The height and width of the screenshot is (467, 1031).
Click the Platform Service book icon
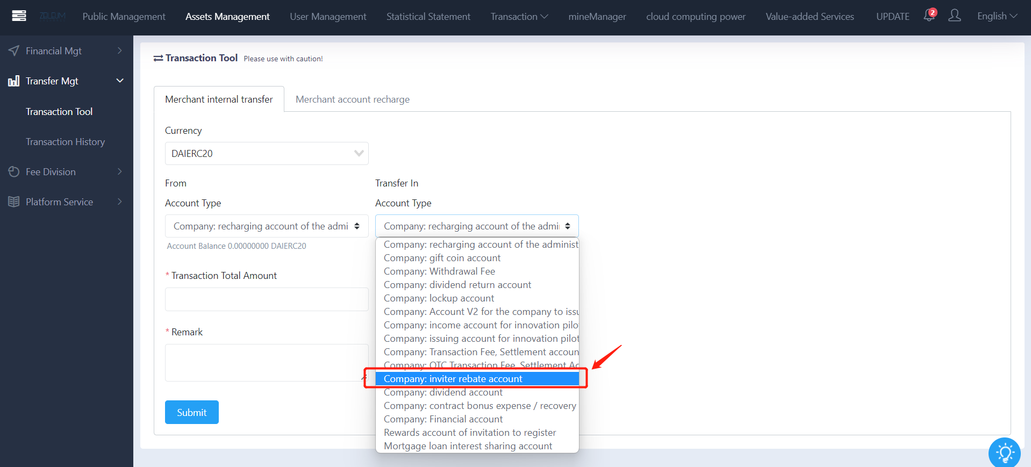14,202
